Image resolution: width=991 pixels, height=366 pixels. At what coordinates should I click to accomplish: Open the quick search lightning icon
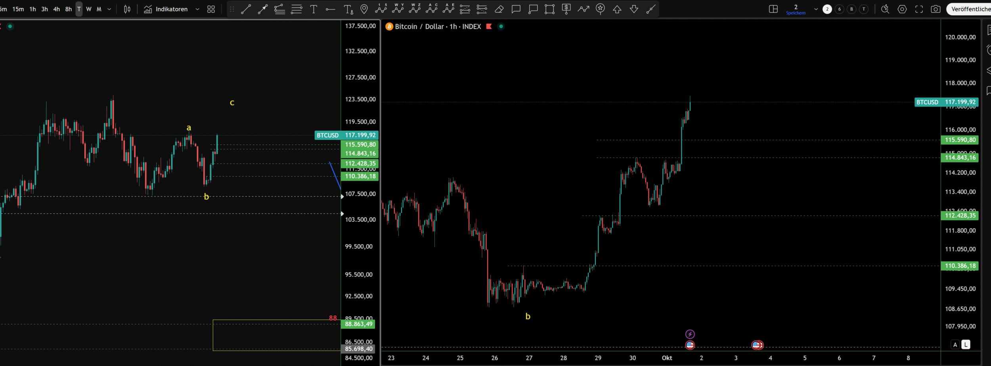[885, 9]
